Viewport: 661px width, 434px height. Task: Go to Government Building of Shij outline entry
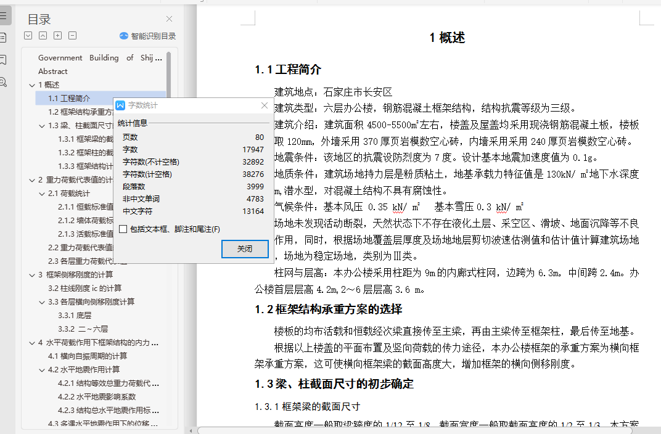point(100,58)
